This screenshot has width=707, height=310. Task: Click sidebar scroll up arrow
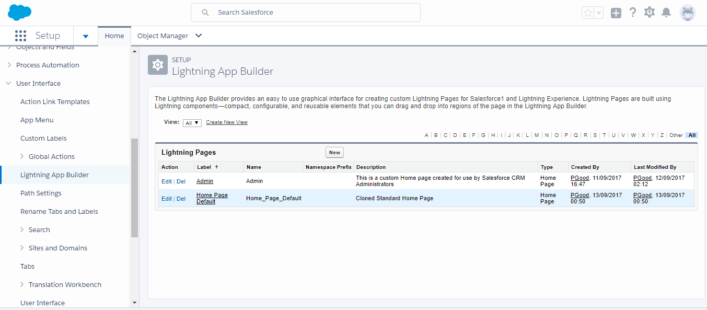pyautogui.click(x=134, y=51)
